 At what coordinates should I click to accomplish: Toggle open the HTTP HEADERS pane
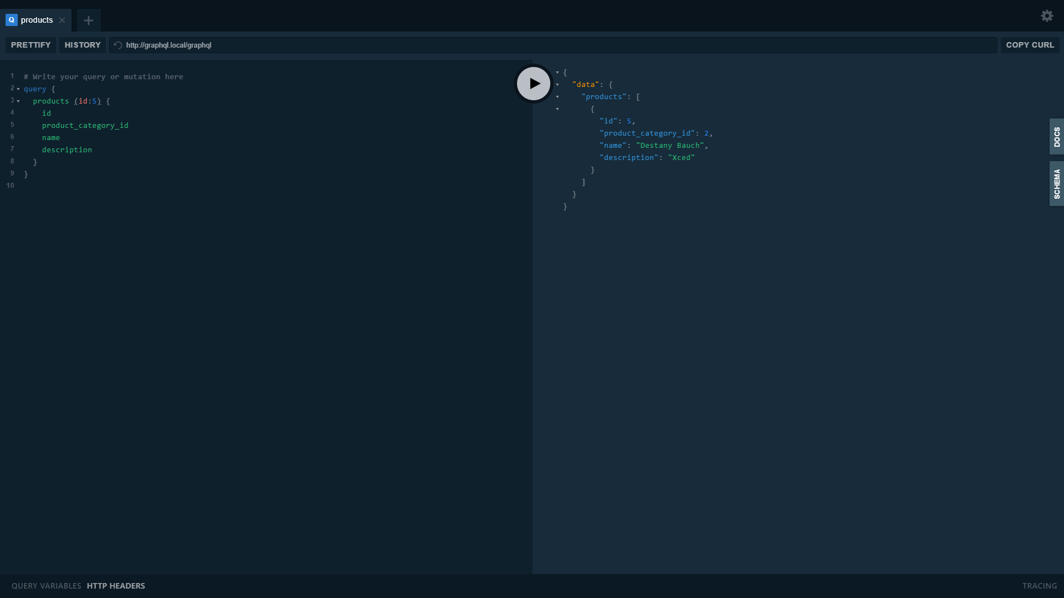[116, 585]
